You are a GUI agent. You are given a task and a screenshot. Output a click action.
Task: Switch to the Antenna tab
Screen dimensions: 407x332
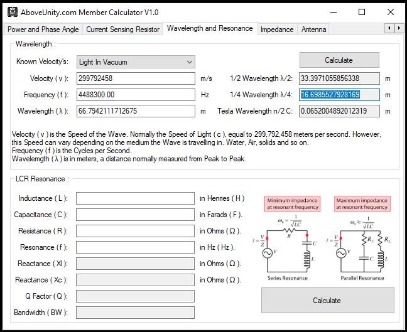coord(313,29)
